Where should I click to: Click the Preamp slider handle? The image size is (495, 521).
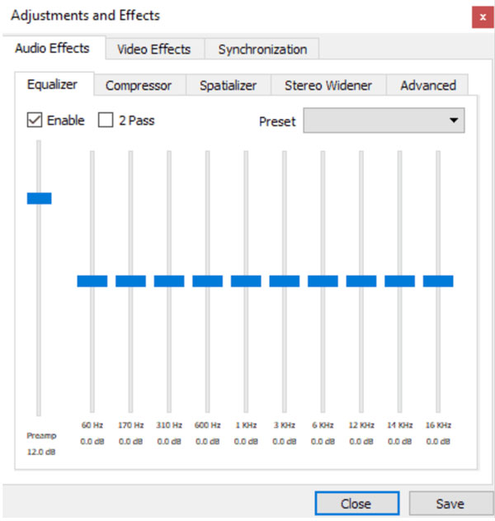[x=39, y=198]
